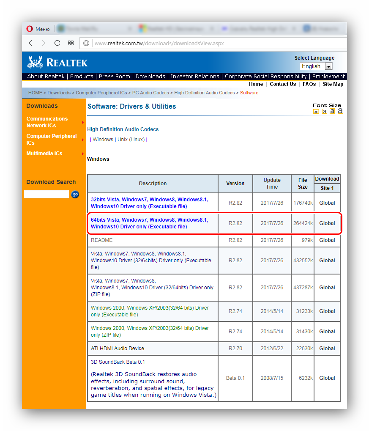The height and width of the screenshot is (431, 369).
Task: Follow the FAQs link
Action: pos(309,84)
